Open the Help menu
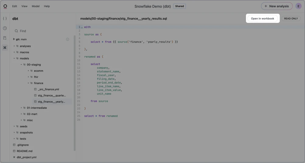The width and height of the screenshot is (305, 163). point(47,6)
